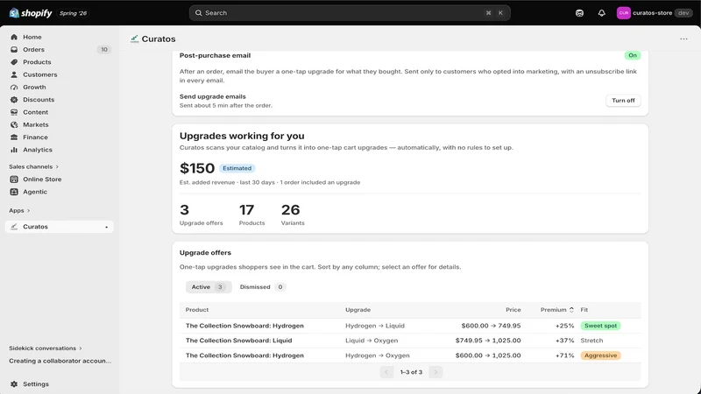Click the Agentic channel icon
701x394 pixels.
tap(14, 192)
